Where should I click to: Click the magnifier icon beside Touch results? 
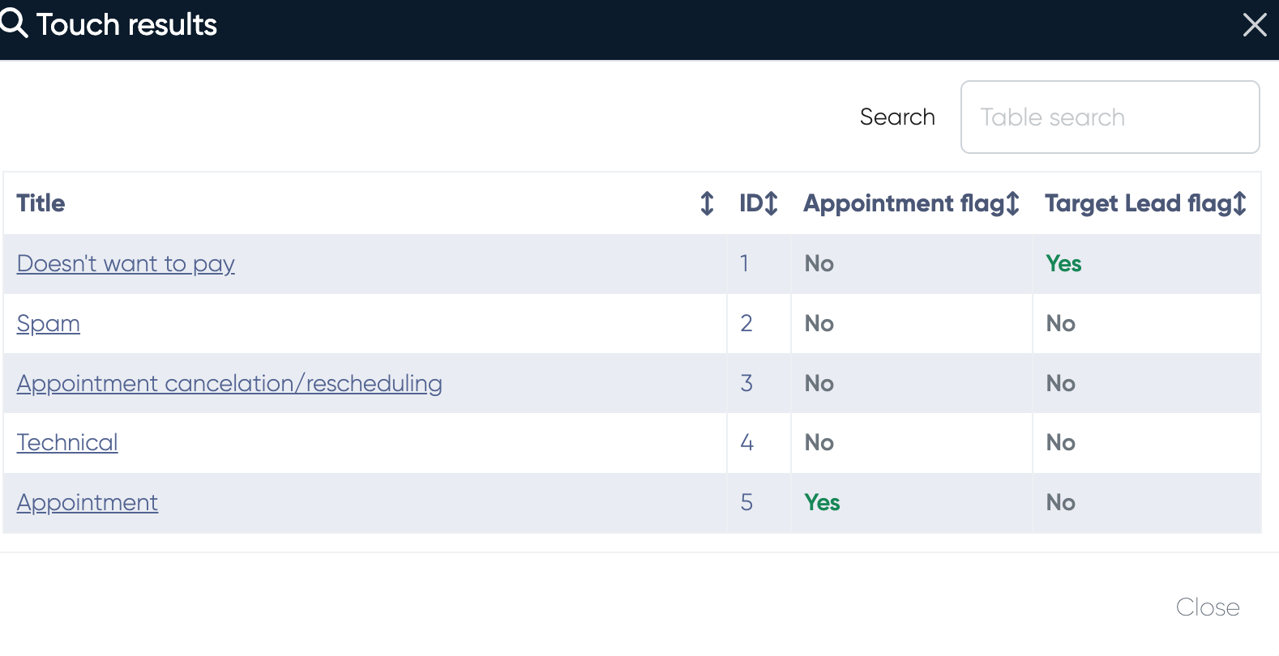(x=14, y=24)
